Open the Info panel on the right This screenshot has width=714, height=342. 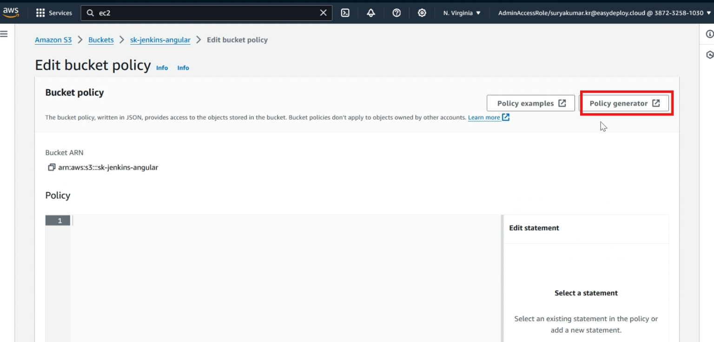coord(709,33)
